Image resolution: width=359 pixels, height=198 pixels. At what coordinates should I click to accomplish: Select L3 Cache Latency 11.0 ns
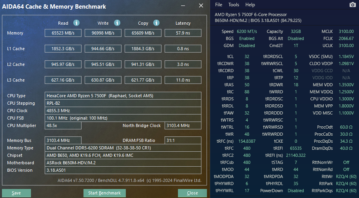(183, 80)
